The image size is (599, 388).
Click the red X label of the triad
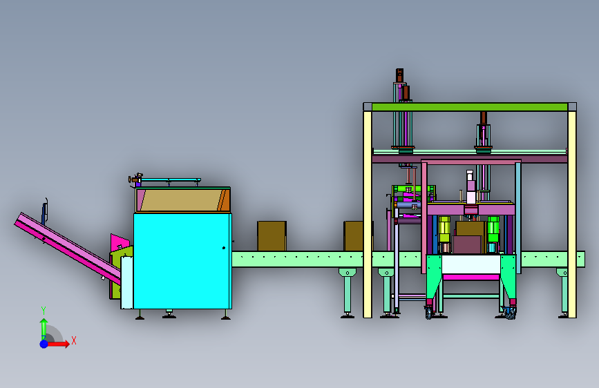coord(74,340)
